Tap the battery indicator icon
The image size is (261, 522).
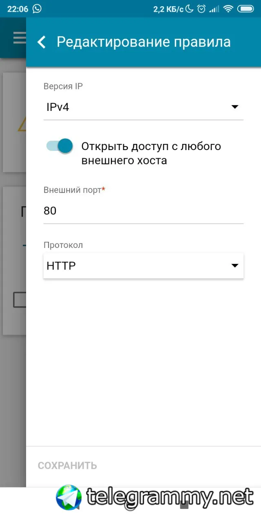click(246, 9)
